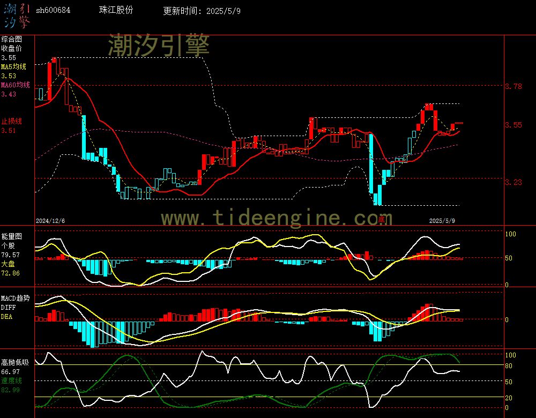Click the MA5均线 legend label
Image resolution: width=536 pixels, height=418 pixels.
coord(14,66)
